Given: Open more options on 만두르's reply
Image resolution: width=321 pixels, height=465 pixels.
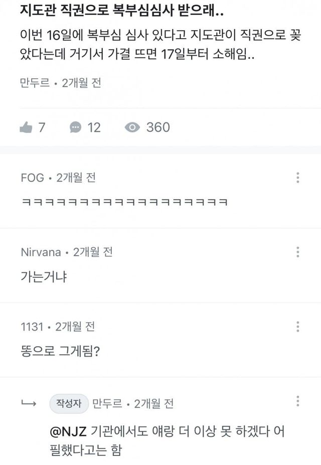Looking at the screenshot, I should 298,401.
